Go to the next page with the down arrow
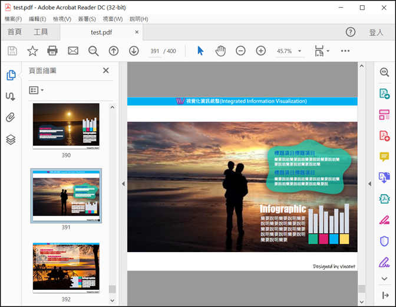 coord(134,51)
